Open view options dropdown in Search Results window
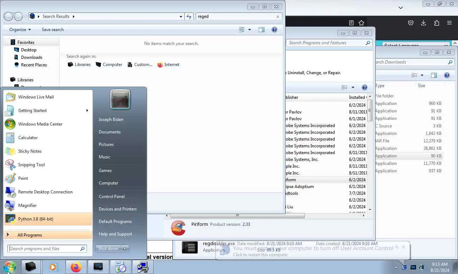This screenshot has width=458, height=274. [249, 30]
